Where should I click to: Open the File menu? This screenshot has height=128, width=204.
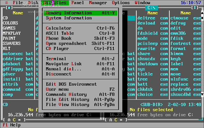pyautogui.click(x=18, y=3)
